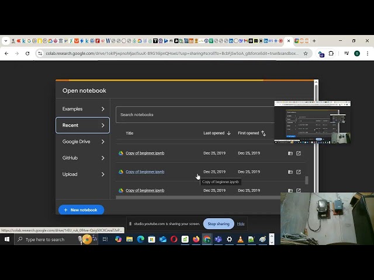Open Microsoft Teams from the taskbar

pyautogui.click(x=218, y=239)
